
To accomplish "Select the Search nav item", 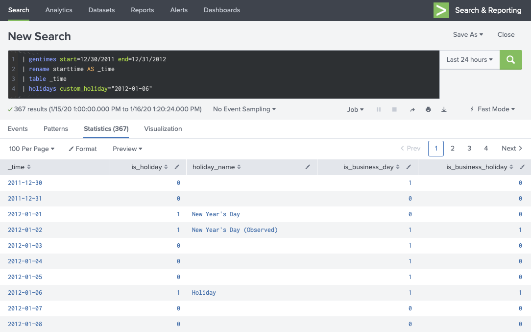I will 19,10.
